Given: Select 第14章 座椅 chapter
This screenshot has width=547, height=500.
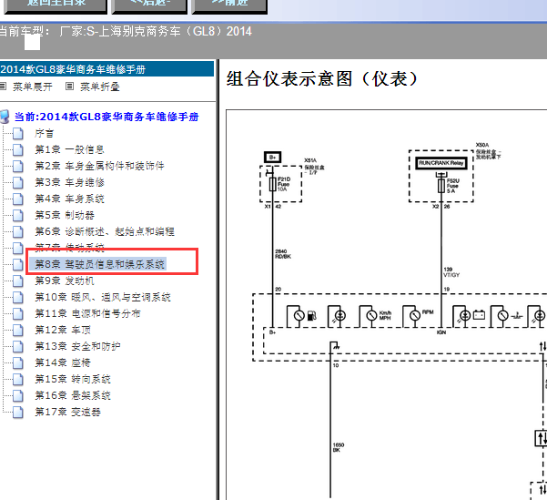Looking at the screenshot, I should [63, 362].
